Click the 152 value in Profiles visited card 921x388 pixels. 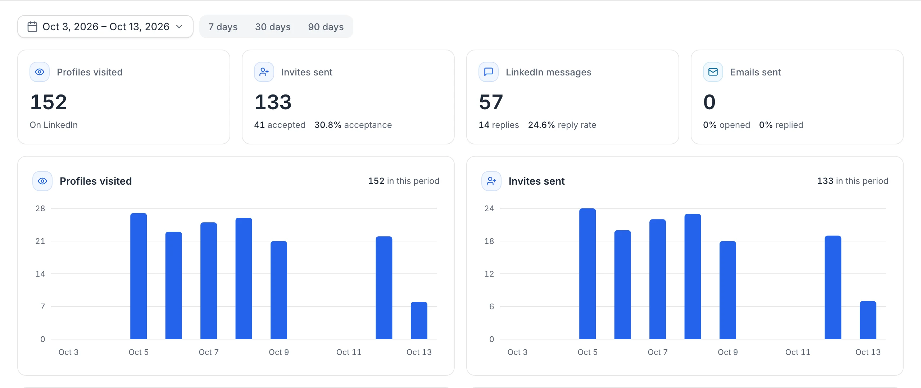pos(49,102)
